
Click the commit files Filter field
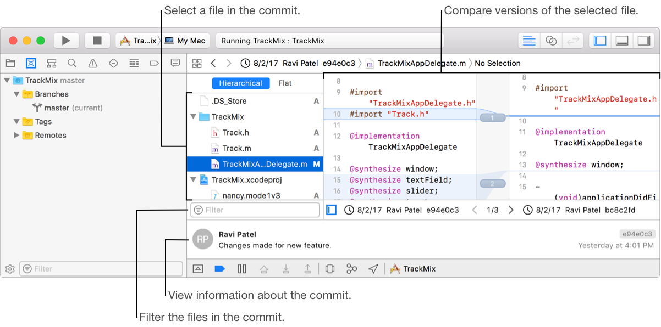(x=255, y=210)
